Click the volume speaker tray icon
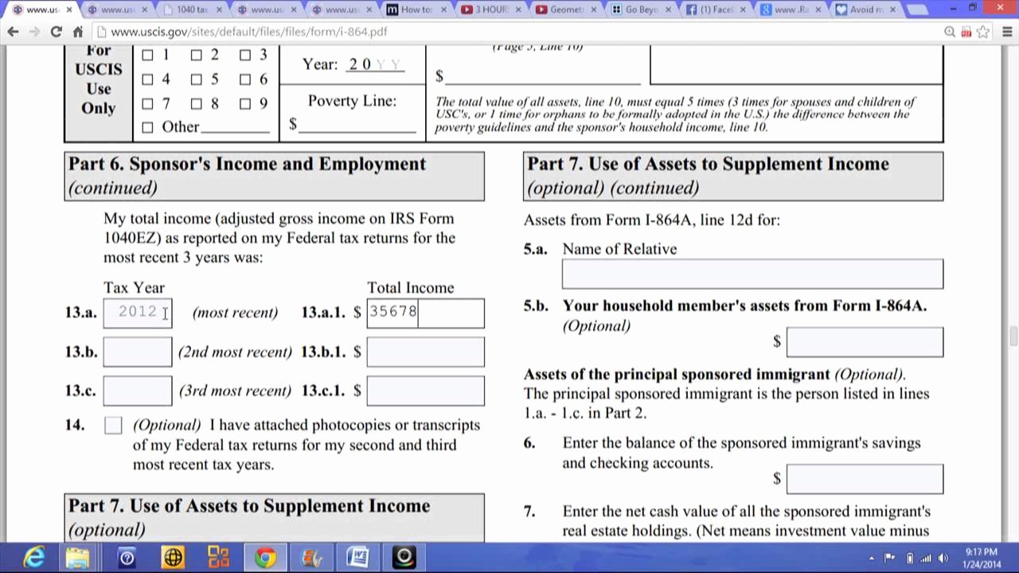The image size is (1019, 573). click(944, 558)
